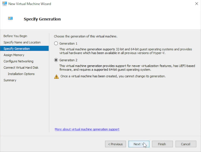Select Installation Options in sidebar
Image resolution: width=201 pixels, height=152 pixels.
(21, 74)
